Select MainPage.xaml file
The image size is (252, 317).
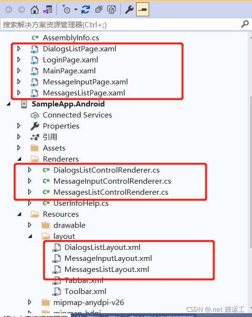(x=69, y=71)
